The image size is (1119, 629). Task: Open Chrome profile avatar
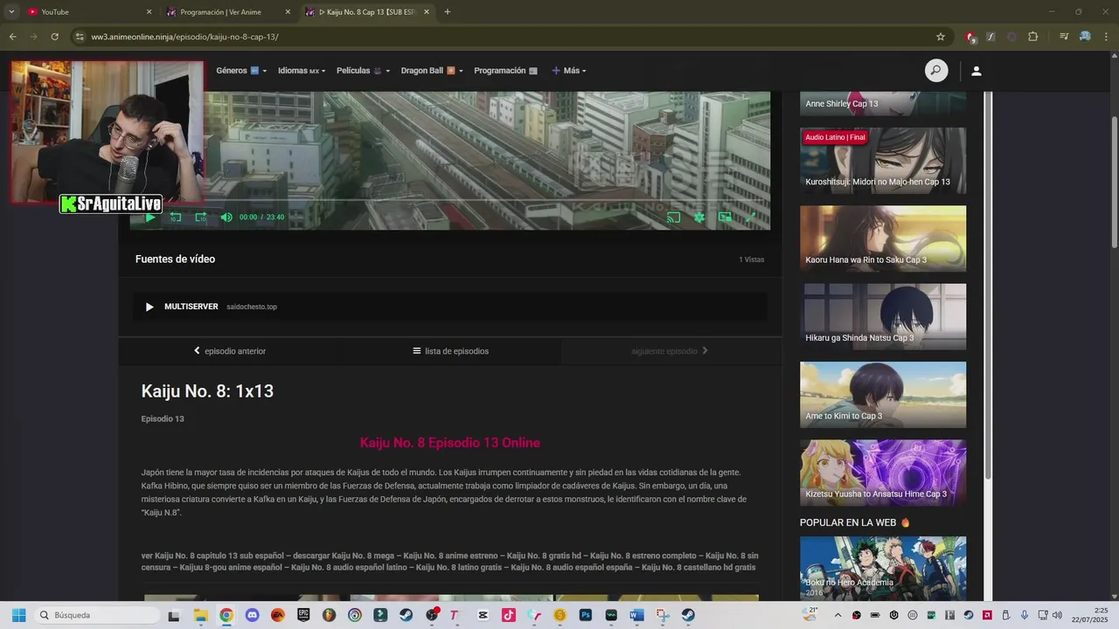[1085, 37]
